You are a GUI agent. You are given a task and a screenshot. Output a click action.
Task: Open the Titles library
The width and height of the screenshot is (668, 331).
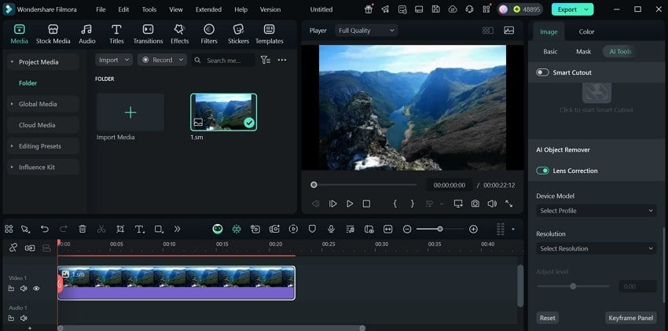[116, 34]
